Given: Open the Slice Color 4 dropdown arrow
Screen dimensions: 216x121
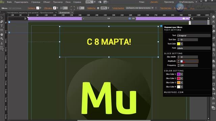Looking at the screenshot, I should [182, 87].
